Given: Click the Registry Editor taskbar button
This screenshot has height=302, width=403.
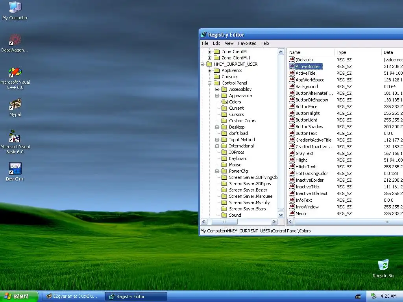Looking at the screenshot, I should [136, 296].
